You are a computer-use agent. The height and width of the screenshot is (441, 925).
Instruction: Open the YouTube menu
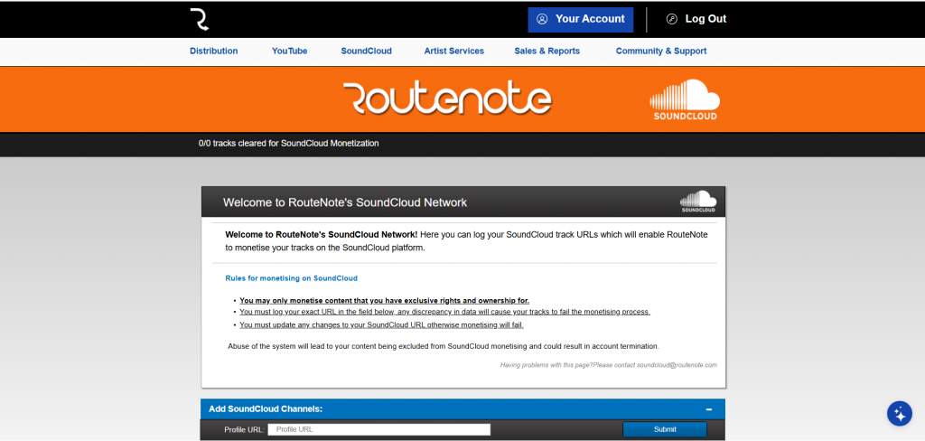290,52
